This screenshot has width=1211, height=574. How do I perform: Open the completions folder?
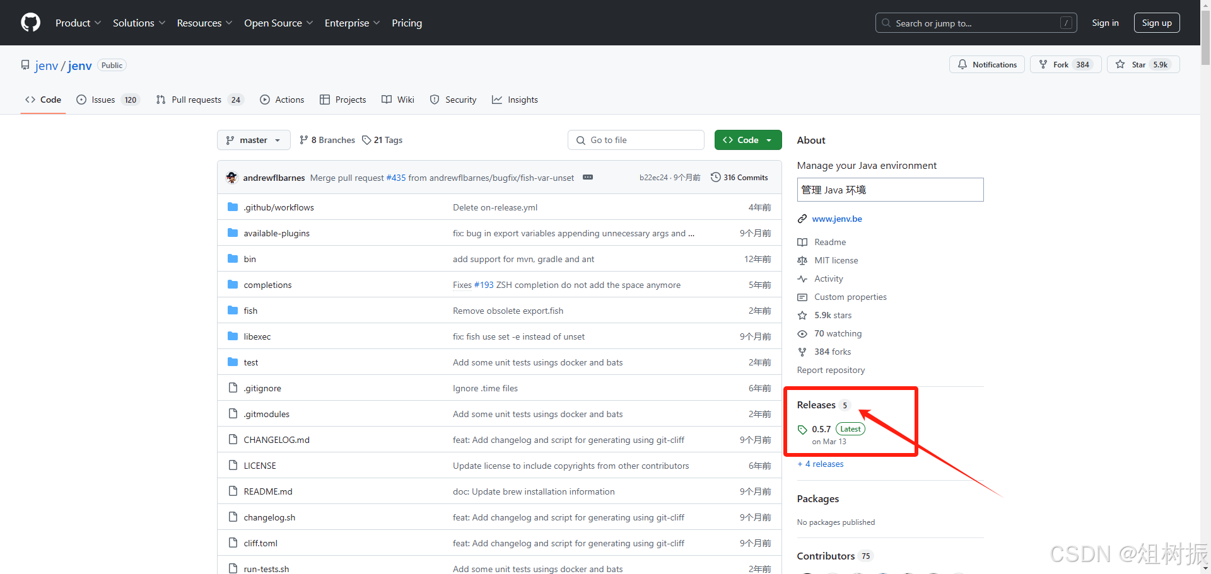pos(267,285)
